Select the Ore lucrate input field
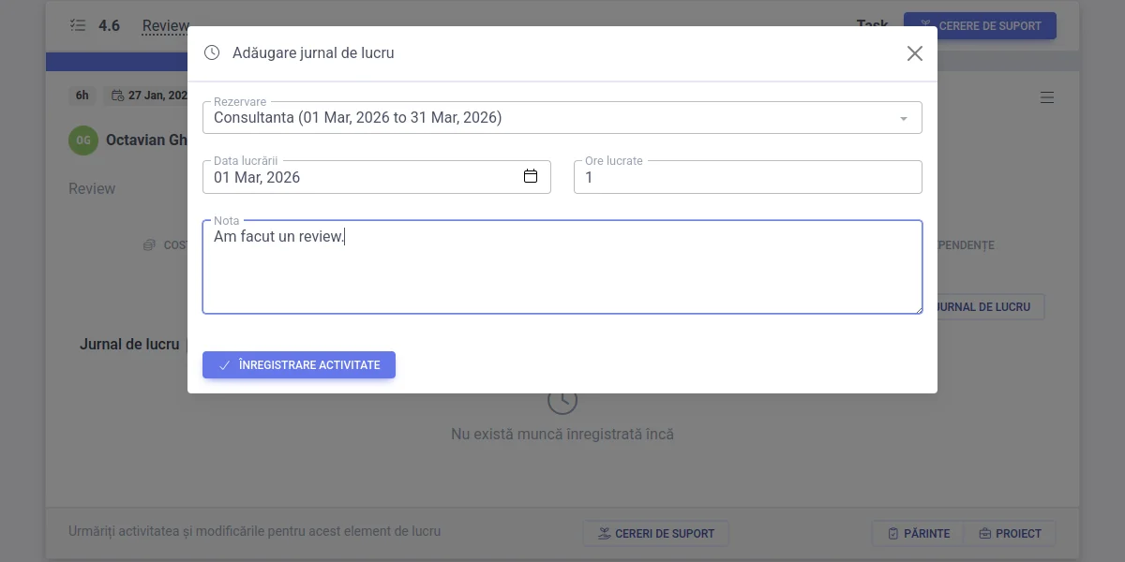The image size is (1125, 562). (747, 176)
